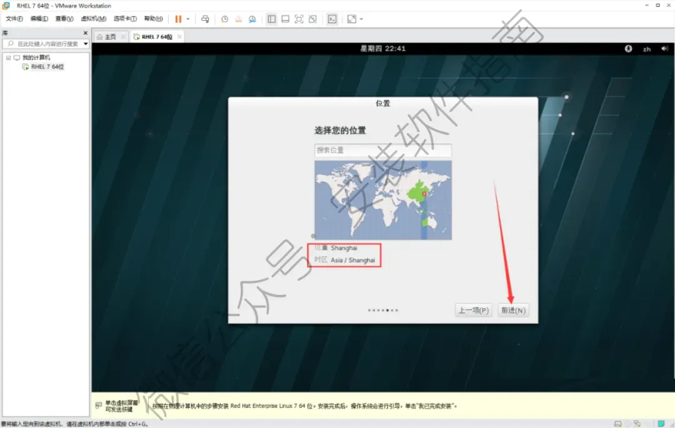Image resolution: width=675 pixels, height=428 pixels.
Task: Open the 文件(F) menu
Action: point(14,19)
